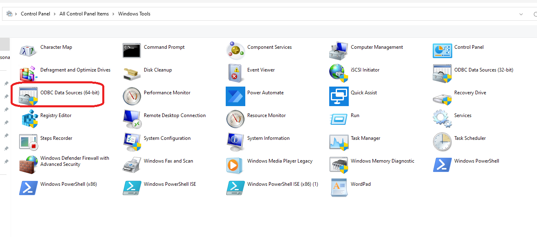This screenshot has height=237, width=537.
Task: Open the Computer Management icon
Action: (339, 51)
